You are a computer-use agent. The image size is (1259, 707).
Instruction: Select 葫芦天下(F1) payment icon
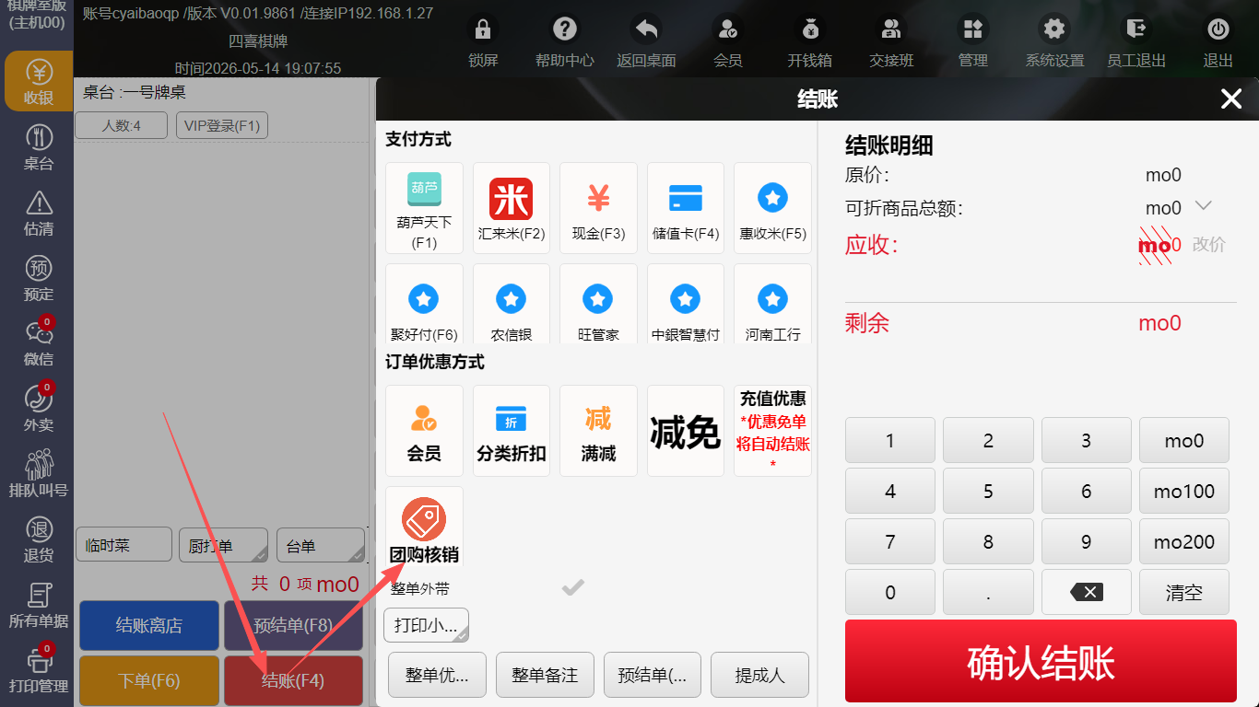(424, 208)
